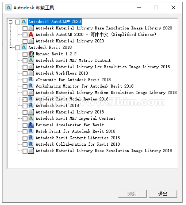Close the Autodesk uninstall tool window
Screen dimensions: 186x205
point(174,8)
